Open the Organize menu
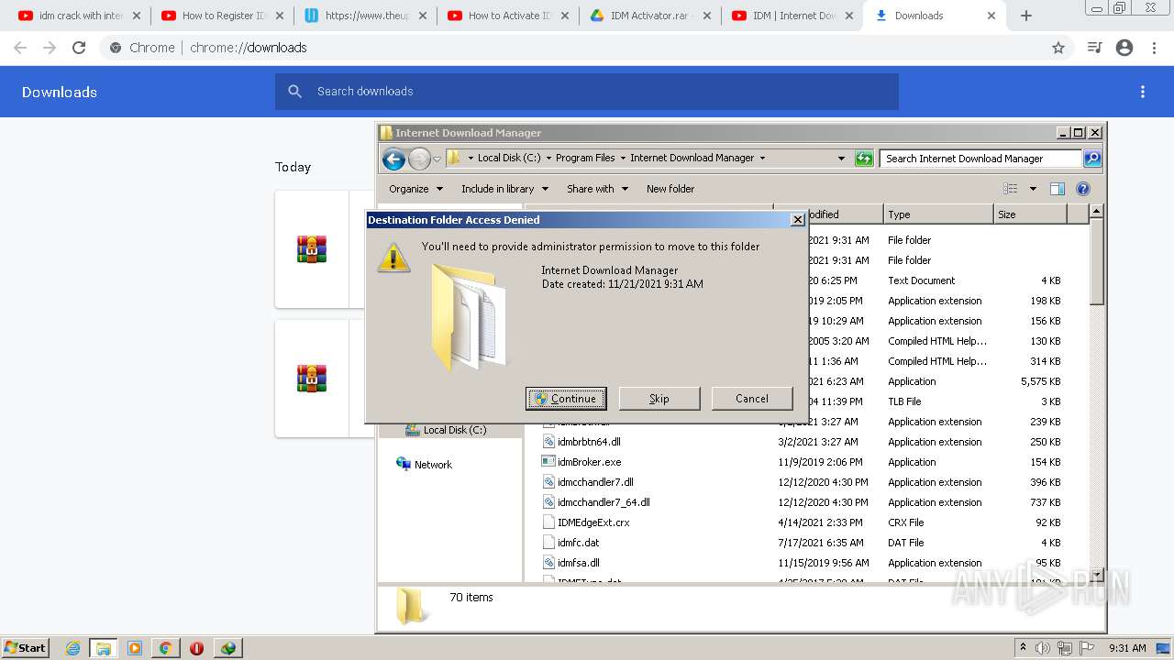This screenshot has height=660, width=1174. tap(415, 189)
